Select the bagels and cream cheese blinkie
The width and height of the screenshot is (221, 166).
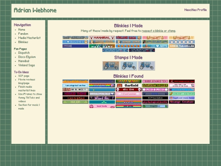click(182, 98)
